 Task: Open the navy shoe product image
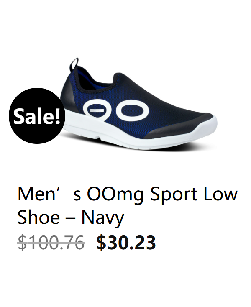click(x=125, y=104)
